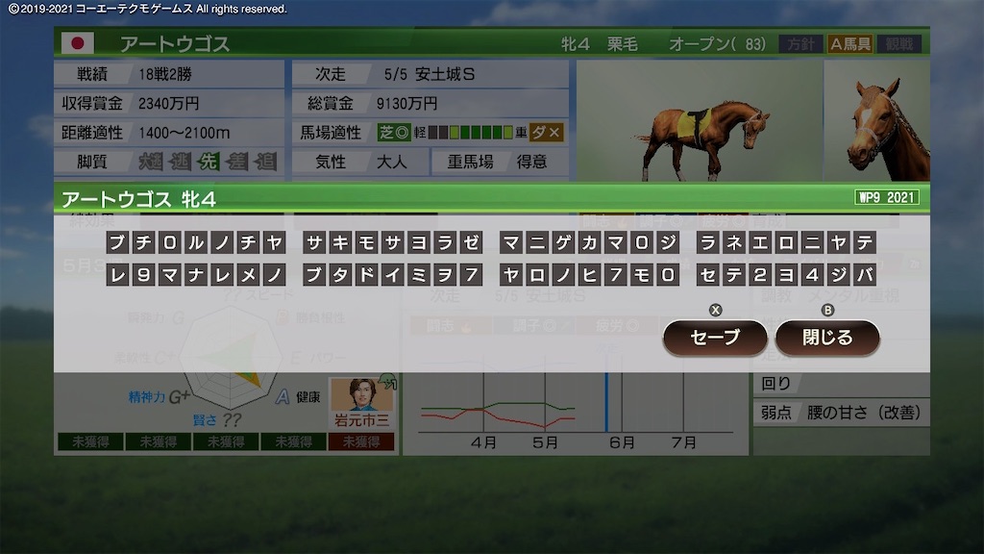
Task: Select password block セテ2ヨ4ジバ
Action: point(786,274)
